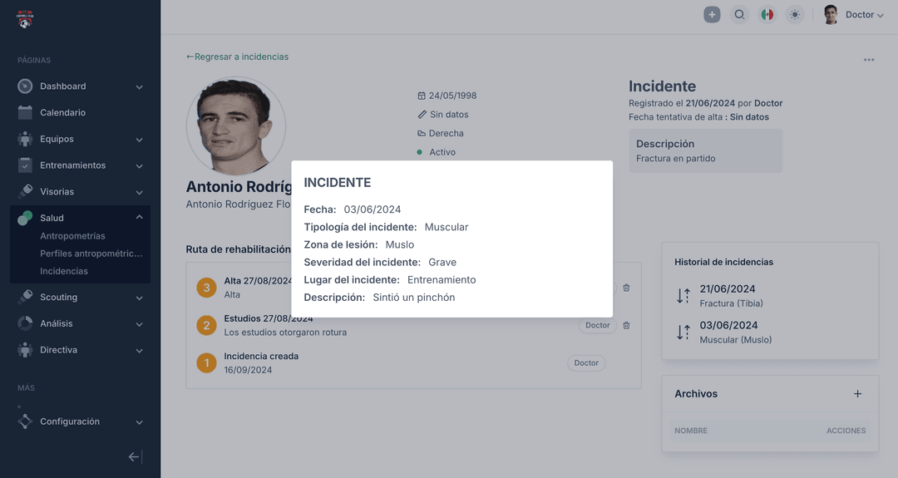
Task: Open the 21/06/2024 Fractura (Tibia) history entry
Action: (732, 295)
